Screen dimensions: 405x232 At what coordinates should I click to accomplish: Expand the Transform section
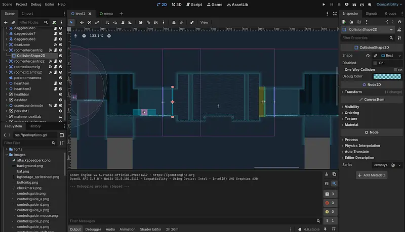(353, 92)
